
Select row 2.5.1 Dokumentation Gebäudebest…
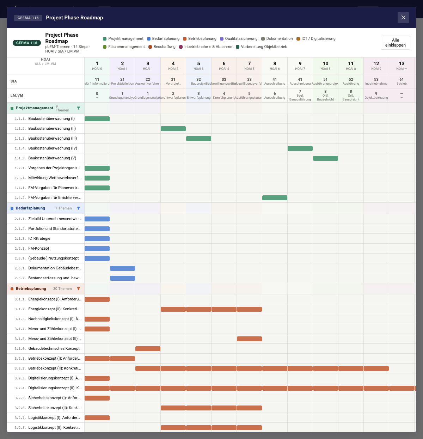click(46, 268)
